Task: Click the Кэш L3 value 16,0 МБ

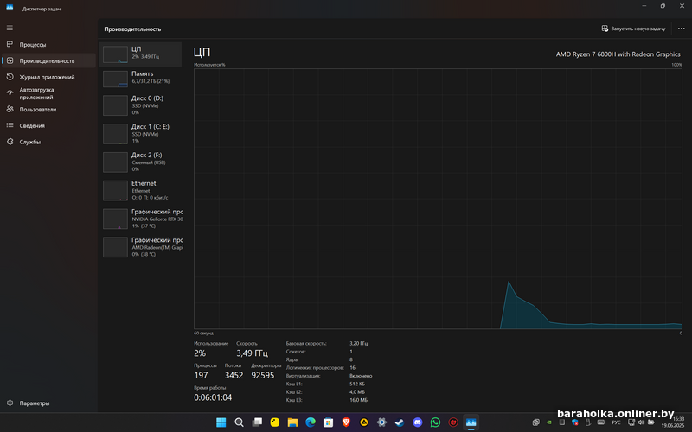Action: click(358, 400)
